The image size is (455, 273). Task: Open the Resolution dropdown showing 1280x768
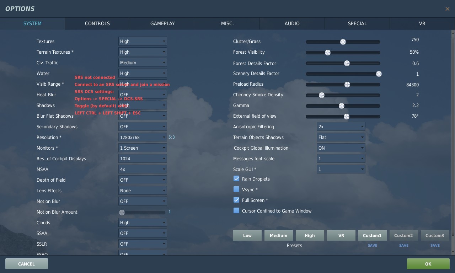tap(143, 137)
